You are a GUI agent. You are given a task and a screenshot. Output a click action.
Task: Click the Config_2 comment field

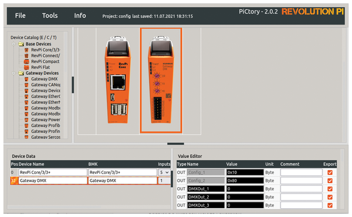302,181
